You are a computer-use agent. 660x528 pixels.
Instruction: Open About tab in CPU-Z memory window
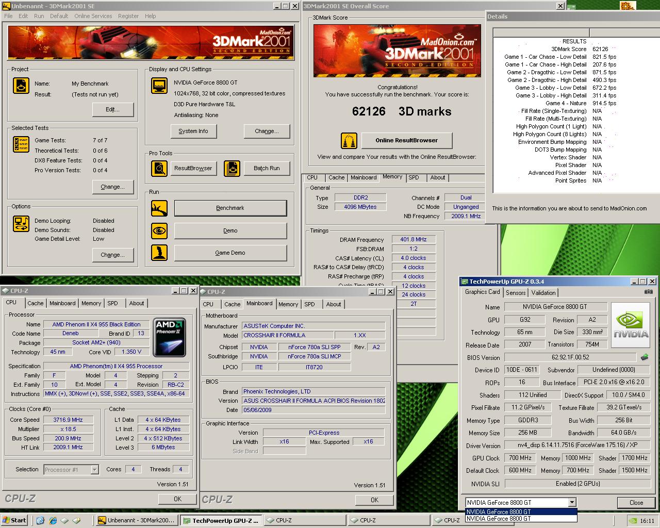pyautogui.click(x=438, y=177)
